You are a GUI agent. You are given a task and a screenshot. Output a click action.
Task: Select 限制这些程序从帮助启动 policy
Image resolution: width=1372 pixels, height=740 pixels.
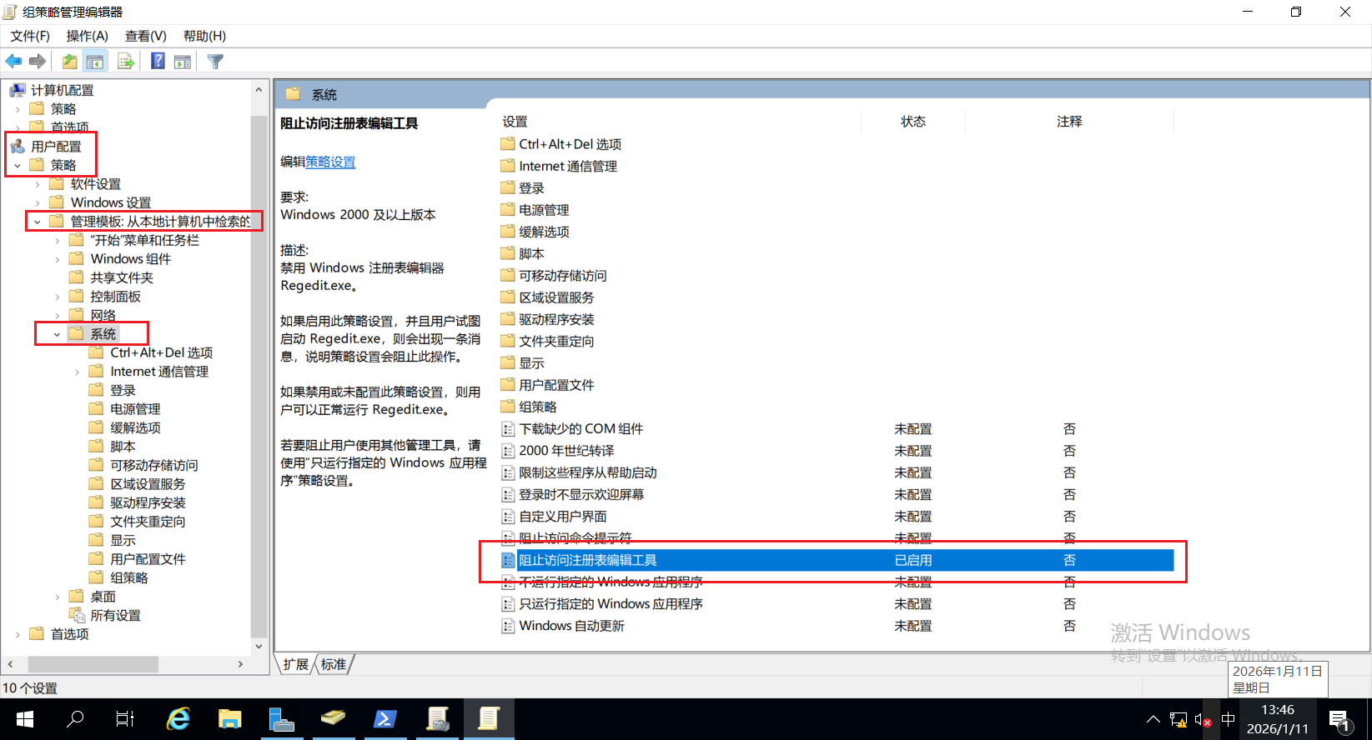tap(588, 472)
